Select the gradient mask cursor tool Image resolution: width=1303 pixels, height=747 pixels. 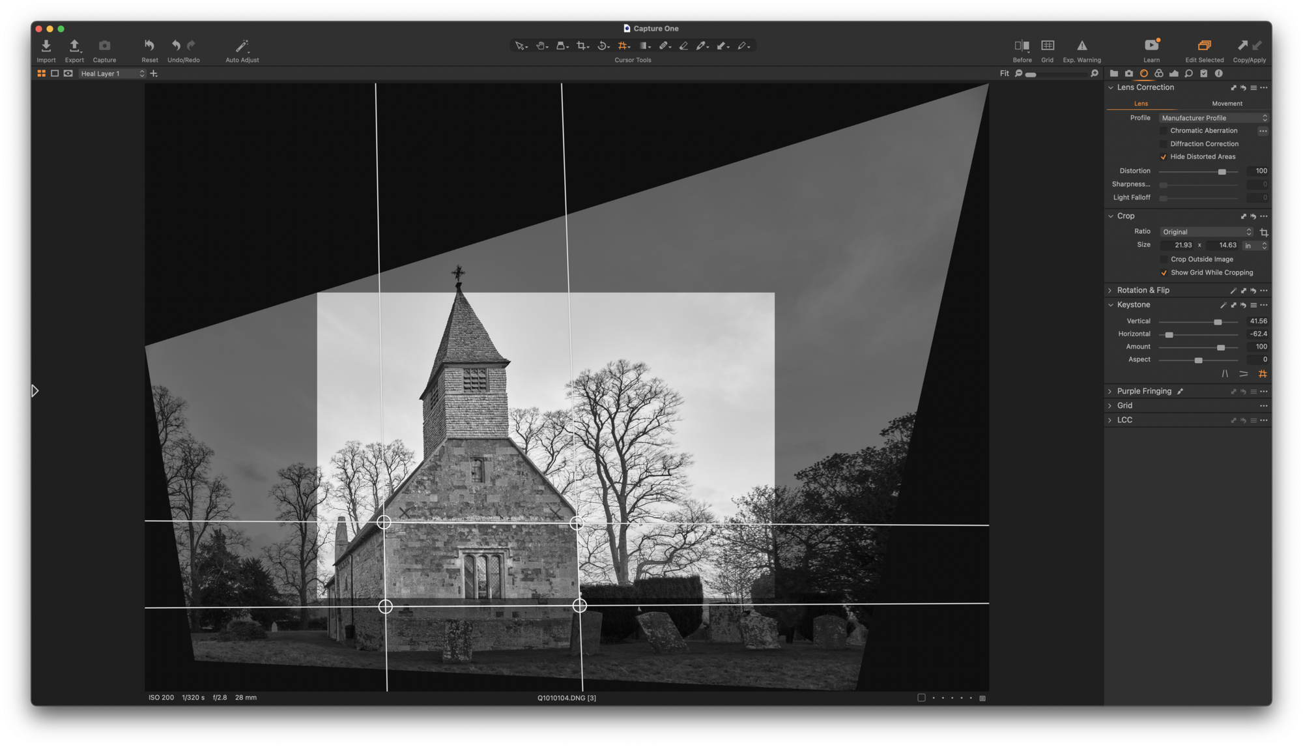(x=643, y=46)
